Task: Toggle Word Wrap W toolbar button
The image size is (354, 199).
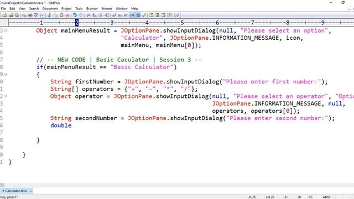Action: [x=126, y=15]
